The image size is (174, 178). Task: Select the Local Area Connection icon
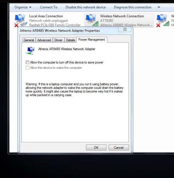point(21,20)
